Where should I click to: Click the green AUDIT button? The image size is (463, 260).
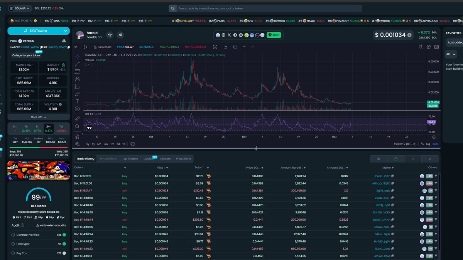point(274,35)
